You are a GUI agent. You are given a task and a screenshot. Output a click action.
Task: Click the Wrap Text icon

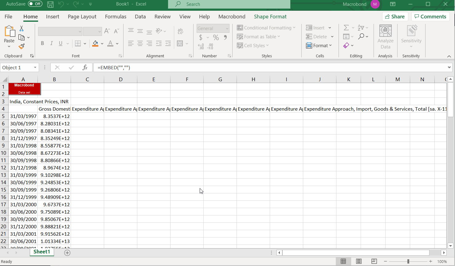point(180,31)
